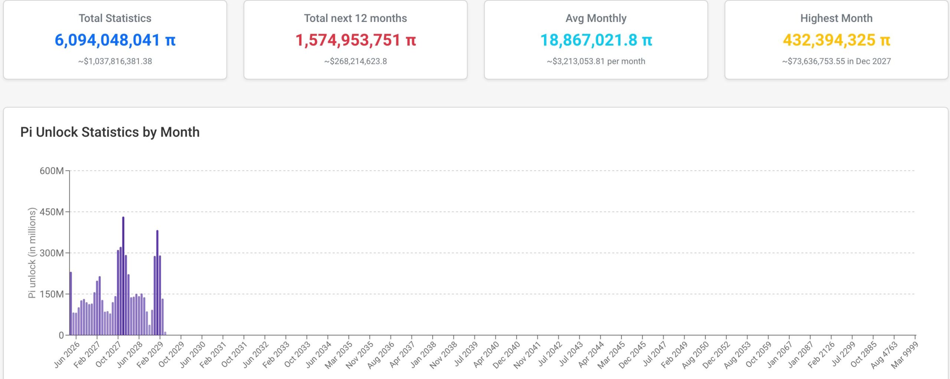Viewport: 950px width, 379px height.
Task: Click the "Jun 2032" x-axis label
Action: 255,355
